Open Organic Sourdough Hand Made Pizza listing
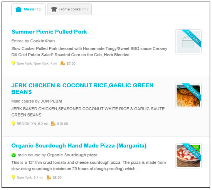 tap(79, 146)
